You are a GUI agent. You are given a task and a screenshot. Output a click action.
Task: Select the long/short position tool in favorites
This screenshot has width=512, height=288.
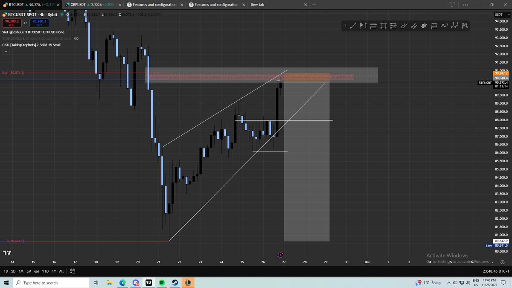tap(363, 26)
